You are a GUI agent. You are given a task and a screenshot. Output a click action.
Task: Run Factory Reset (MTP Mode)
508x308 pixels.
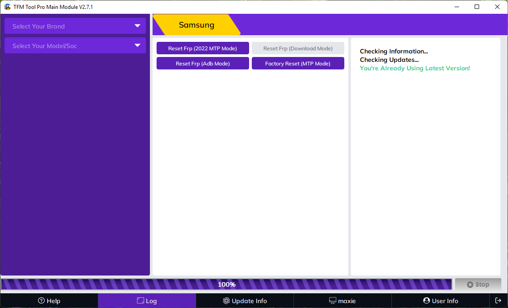coord(298,64)
